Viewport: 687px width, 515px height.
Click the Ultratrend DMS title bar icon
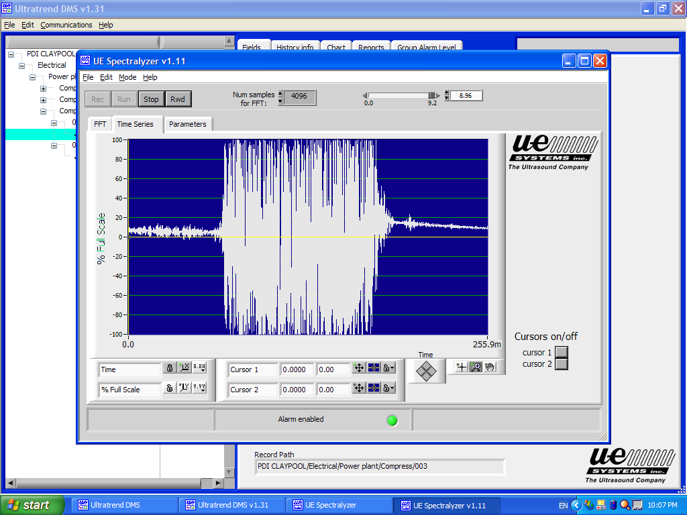(x=7, y=8)
